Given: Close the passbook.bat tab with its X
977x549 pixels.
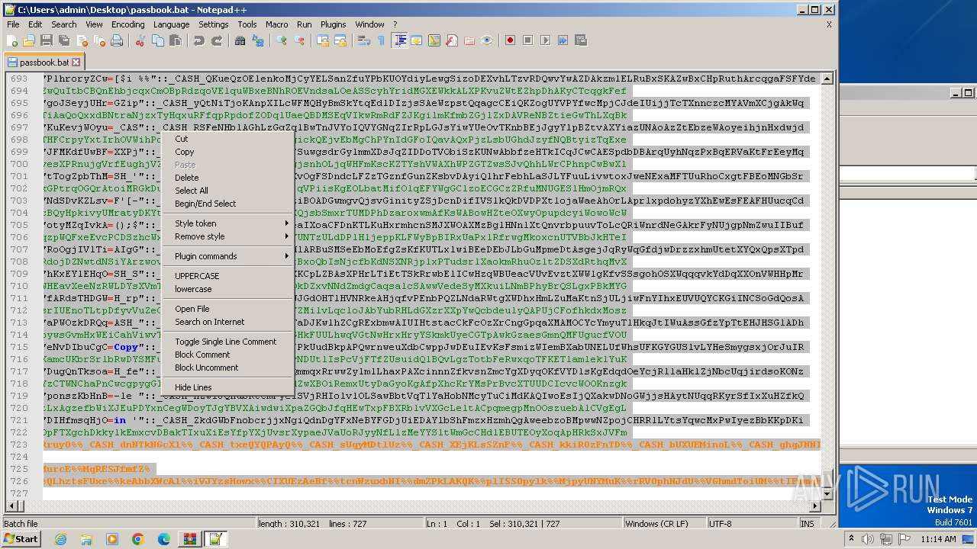Looking at the screenshot, I should tap(76, 62).
